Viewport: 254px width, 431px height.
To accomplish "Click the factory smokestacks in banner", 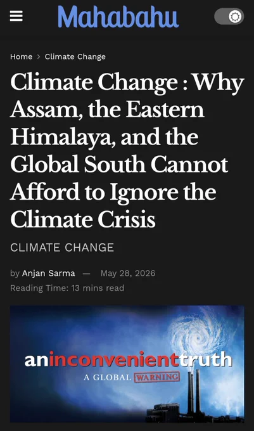I will 194,392.
